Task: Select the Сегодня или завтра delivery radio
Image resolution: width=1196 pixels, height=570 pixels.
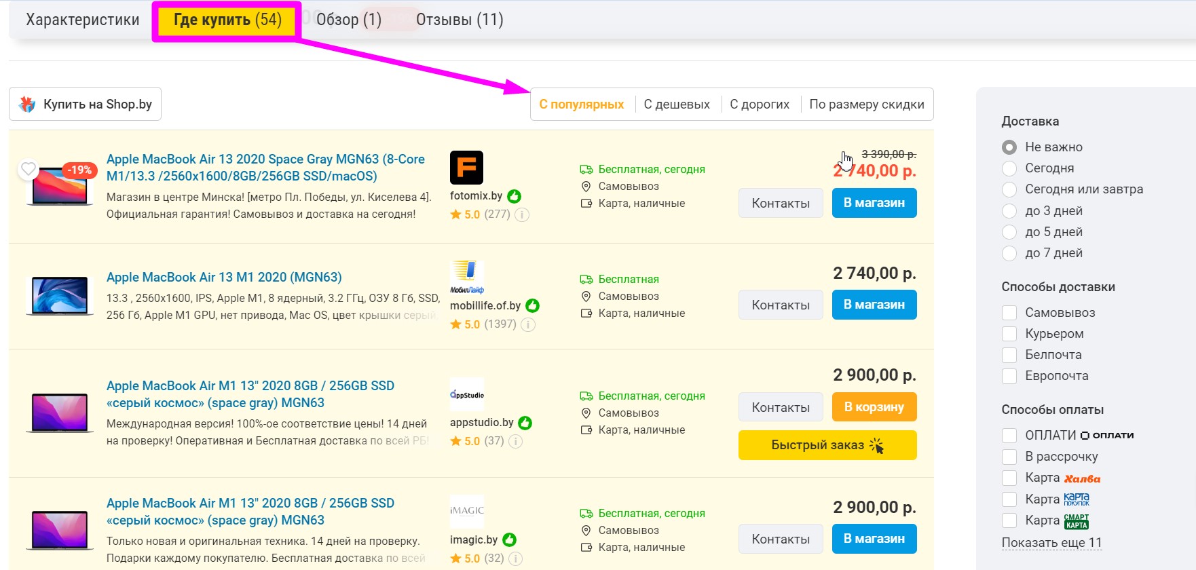Action: click(1009, 189)
